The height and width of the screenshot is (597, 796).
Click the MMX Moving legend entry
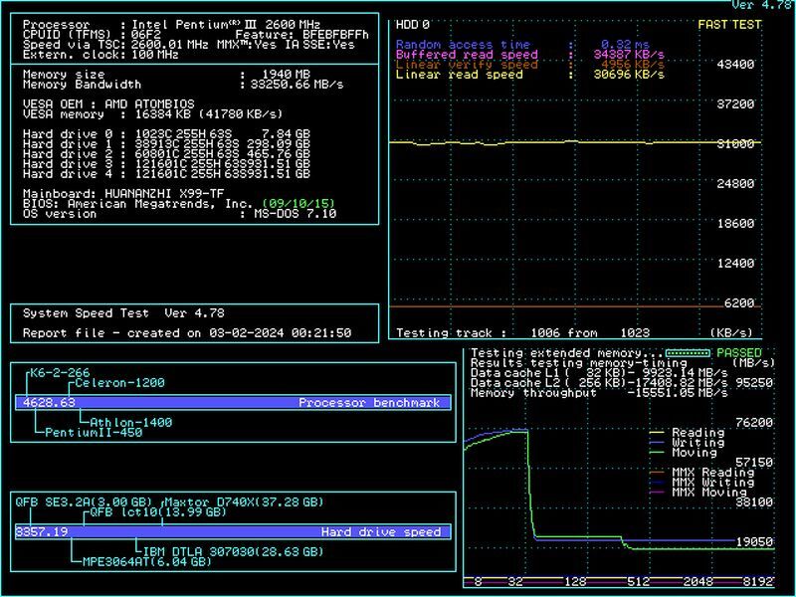698,493
